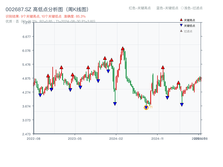
Task: Select red high marker from November 2022
Action: [48, 75]
